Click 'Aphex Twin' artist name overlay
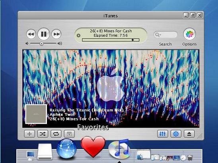 (62, 115)
